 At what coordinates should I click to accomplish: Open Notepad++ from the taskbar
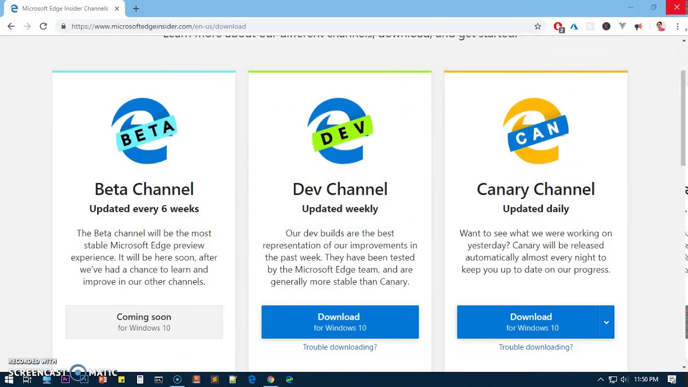click(233, 379)
